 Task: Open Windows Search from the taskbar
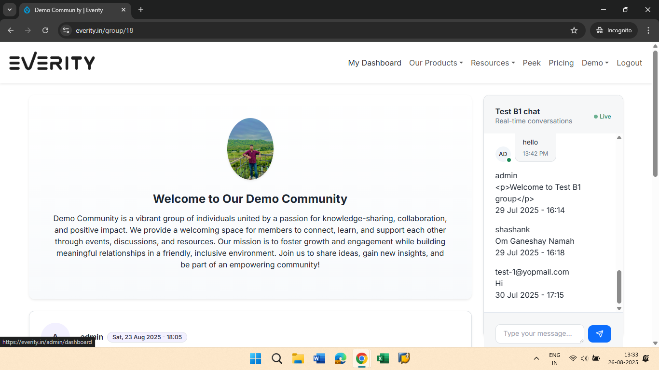point(277,358)
